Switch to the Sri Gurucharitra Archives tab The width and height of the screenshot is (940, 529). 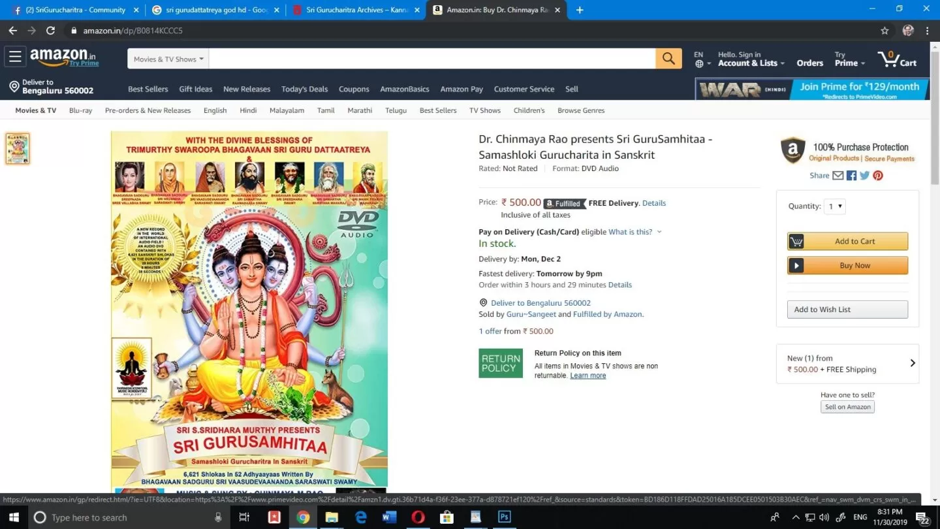point(355,10)
